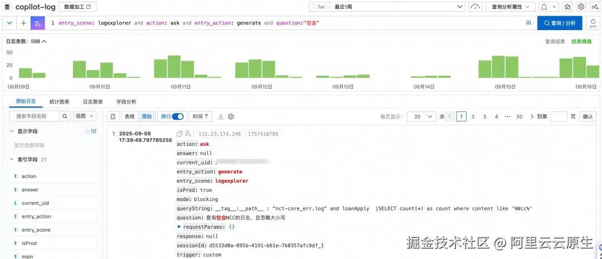Click the log display settings gear
602x259 pixels.
click(231, 116)
